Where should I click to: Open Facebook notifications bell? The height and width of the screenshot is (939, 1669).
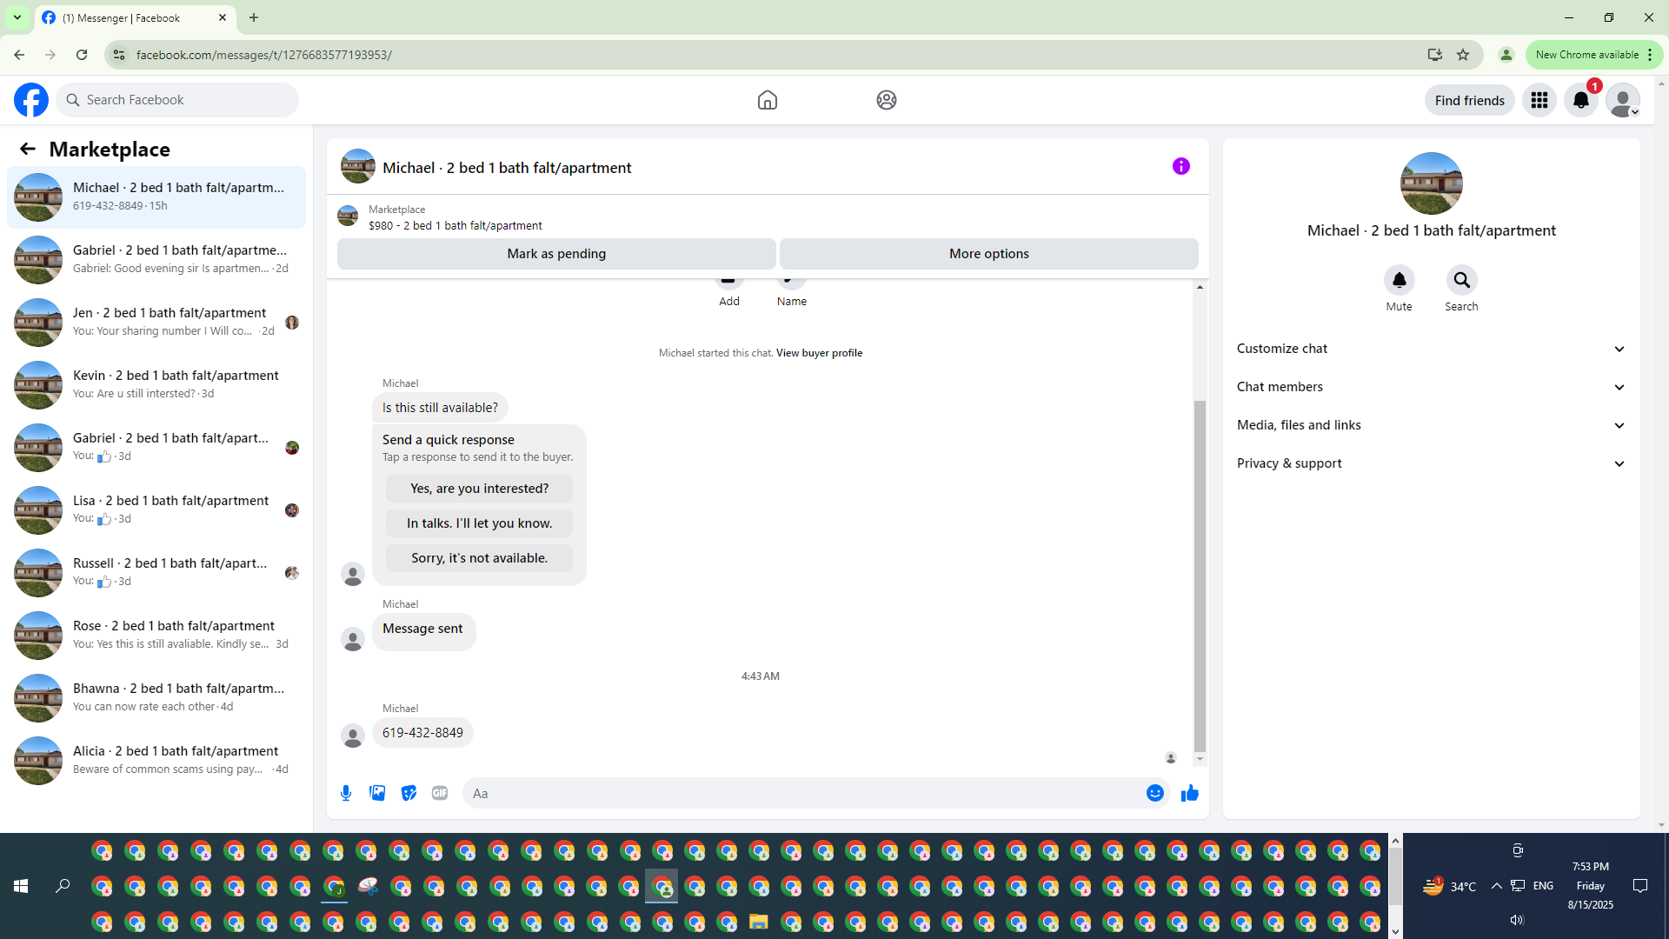pos(1580,100)
